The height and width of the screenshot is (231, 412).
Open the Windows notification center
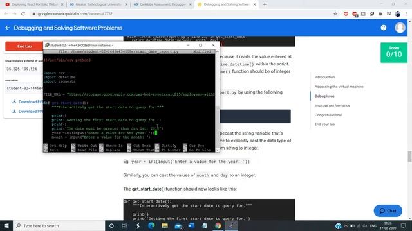coord(404,225)
